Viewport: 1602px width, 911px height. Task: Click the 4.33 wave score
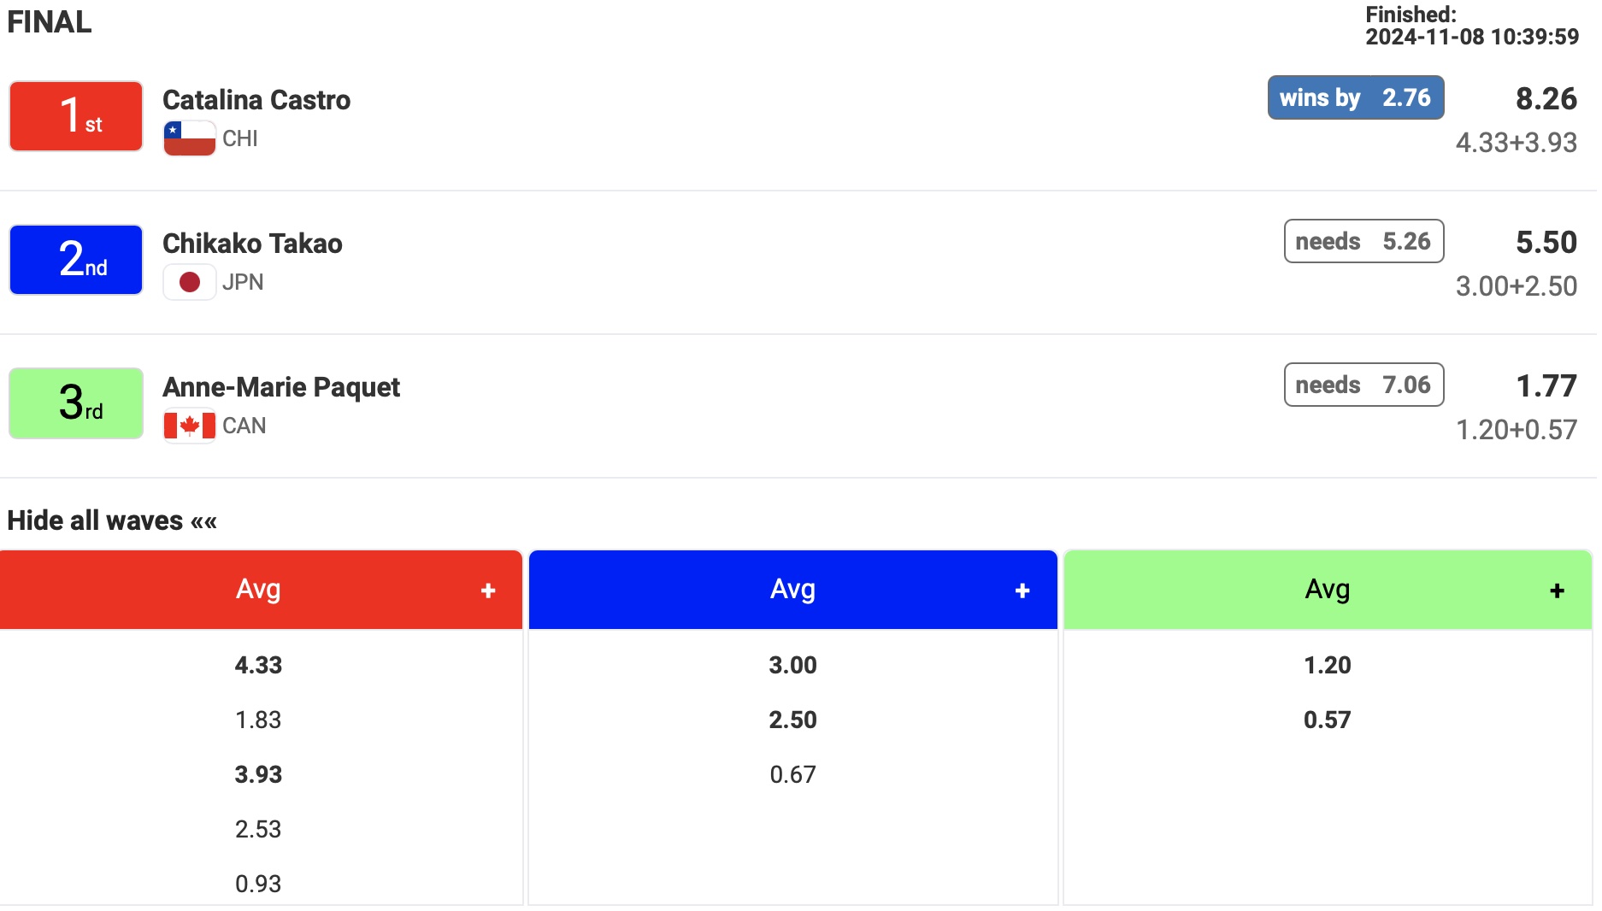(x=258, y=665)
